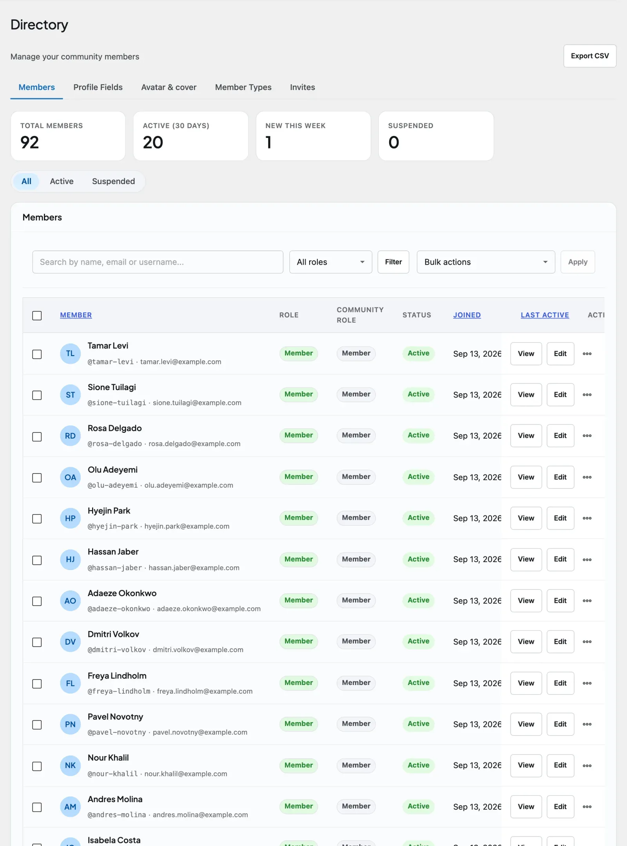Tick the checkbox for Freya Lindholm
The width and height of the screenshot is (627, 846).
pos(37,684)
